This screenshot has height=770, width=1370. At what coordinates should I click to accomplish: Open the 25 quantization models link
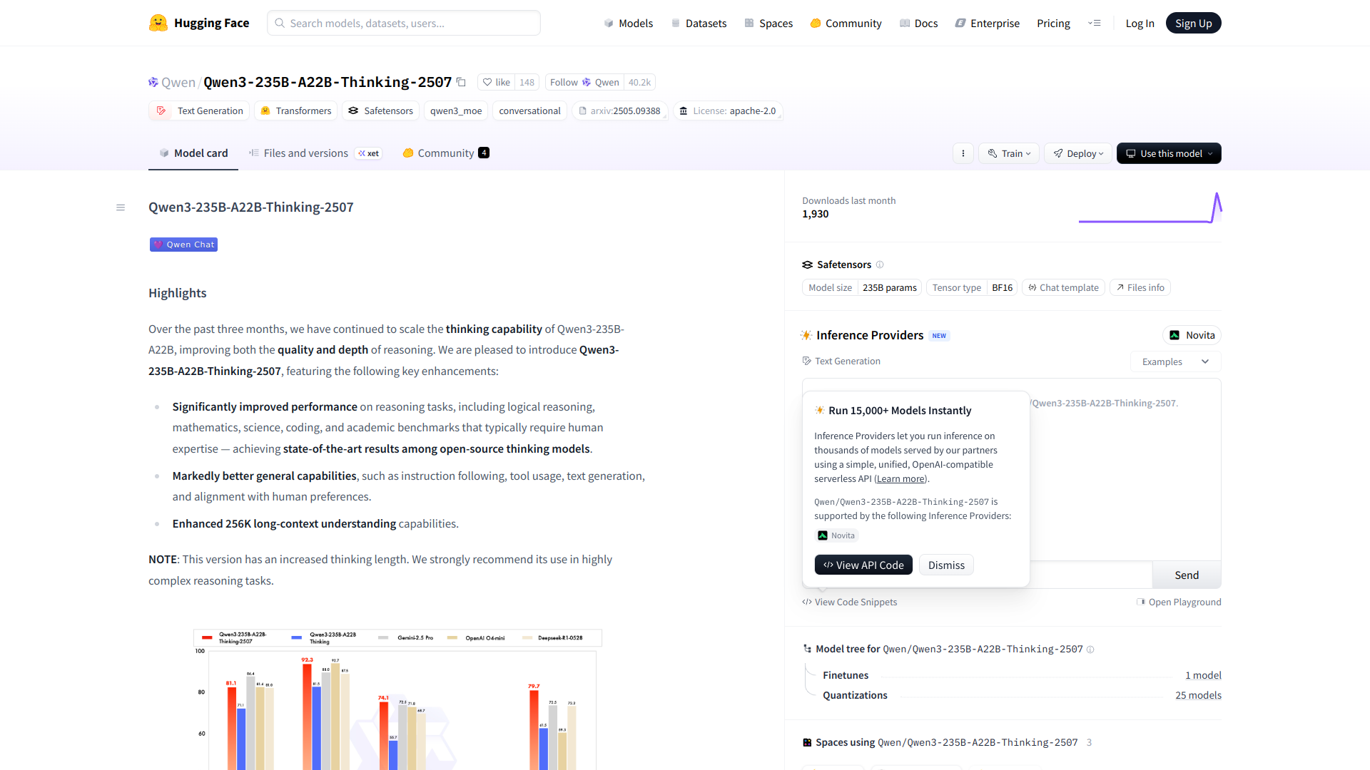coord(1198,695)
